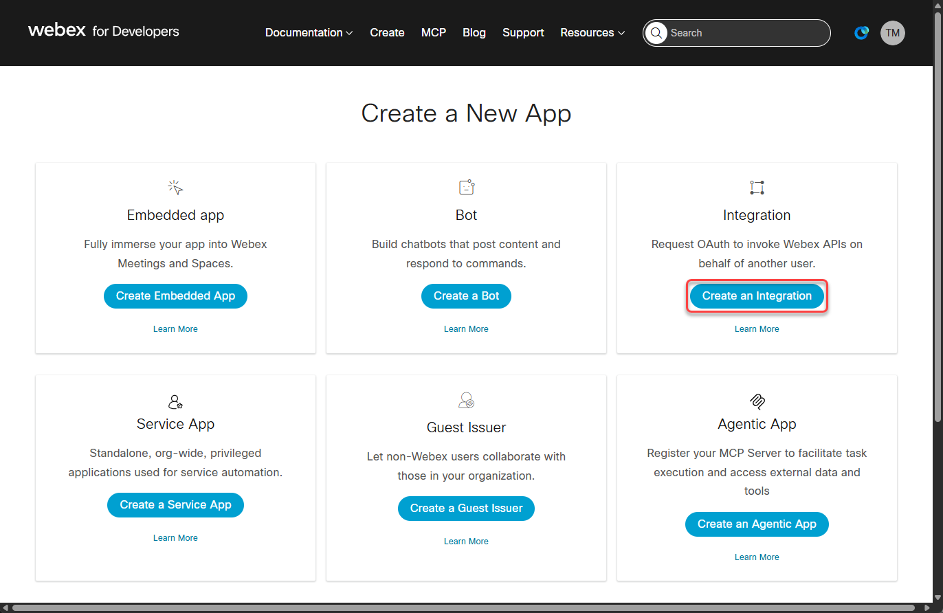Open Learn More under Guest Issuer
This screenshot has height=613, width=943.
coord(466,542)
